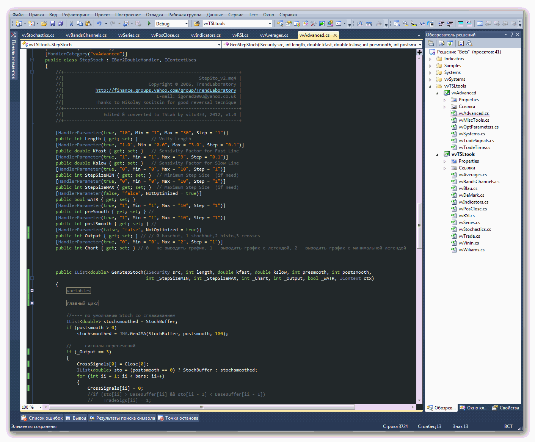Undo last action with the Undo icon

pyautogui.click(x=99, y=24)
